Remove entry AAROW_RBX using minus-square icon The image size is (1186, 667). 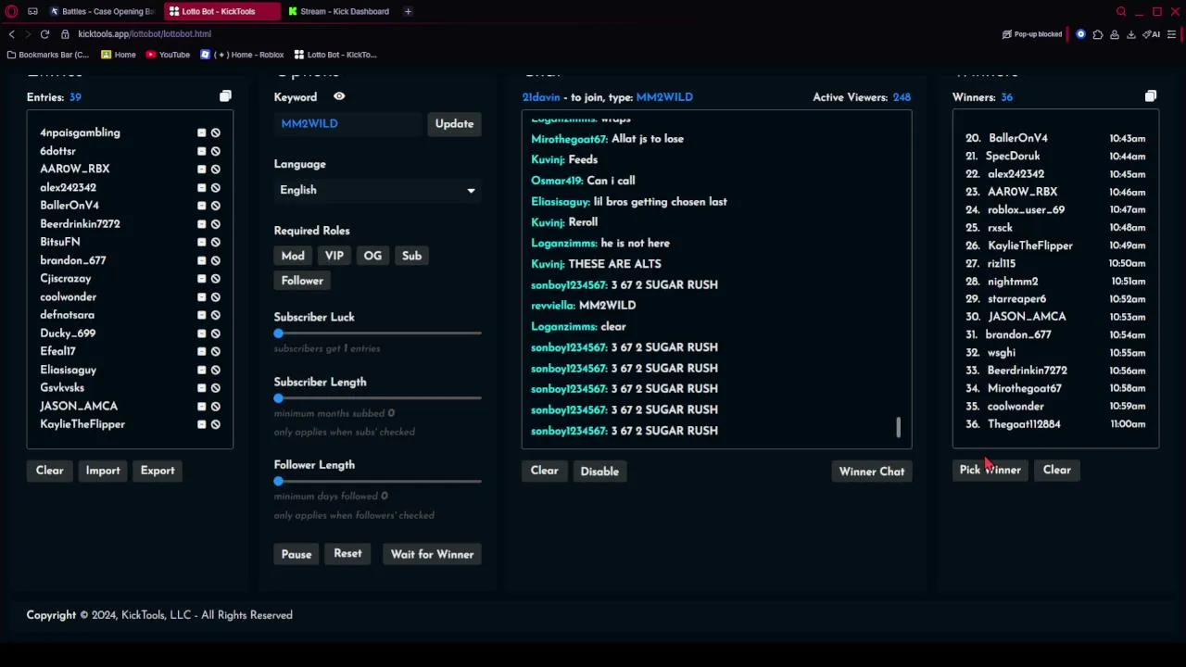[x=201, y=169]
